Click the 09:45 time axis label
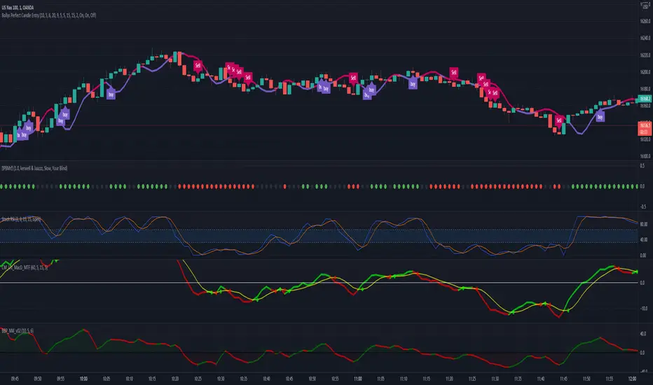The width and height of the screenshot is (653, 385). click(x=15, y=379)
